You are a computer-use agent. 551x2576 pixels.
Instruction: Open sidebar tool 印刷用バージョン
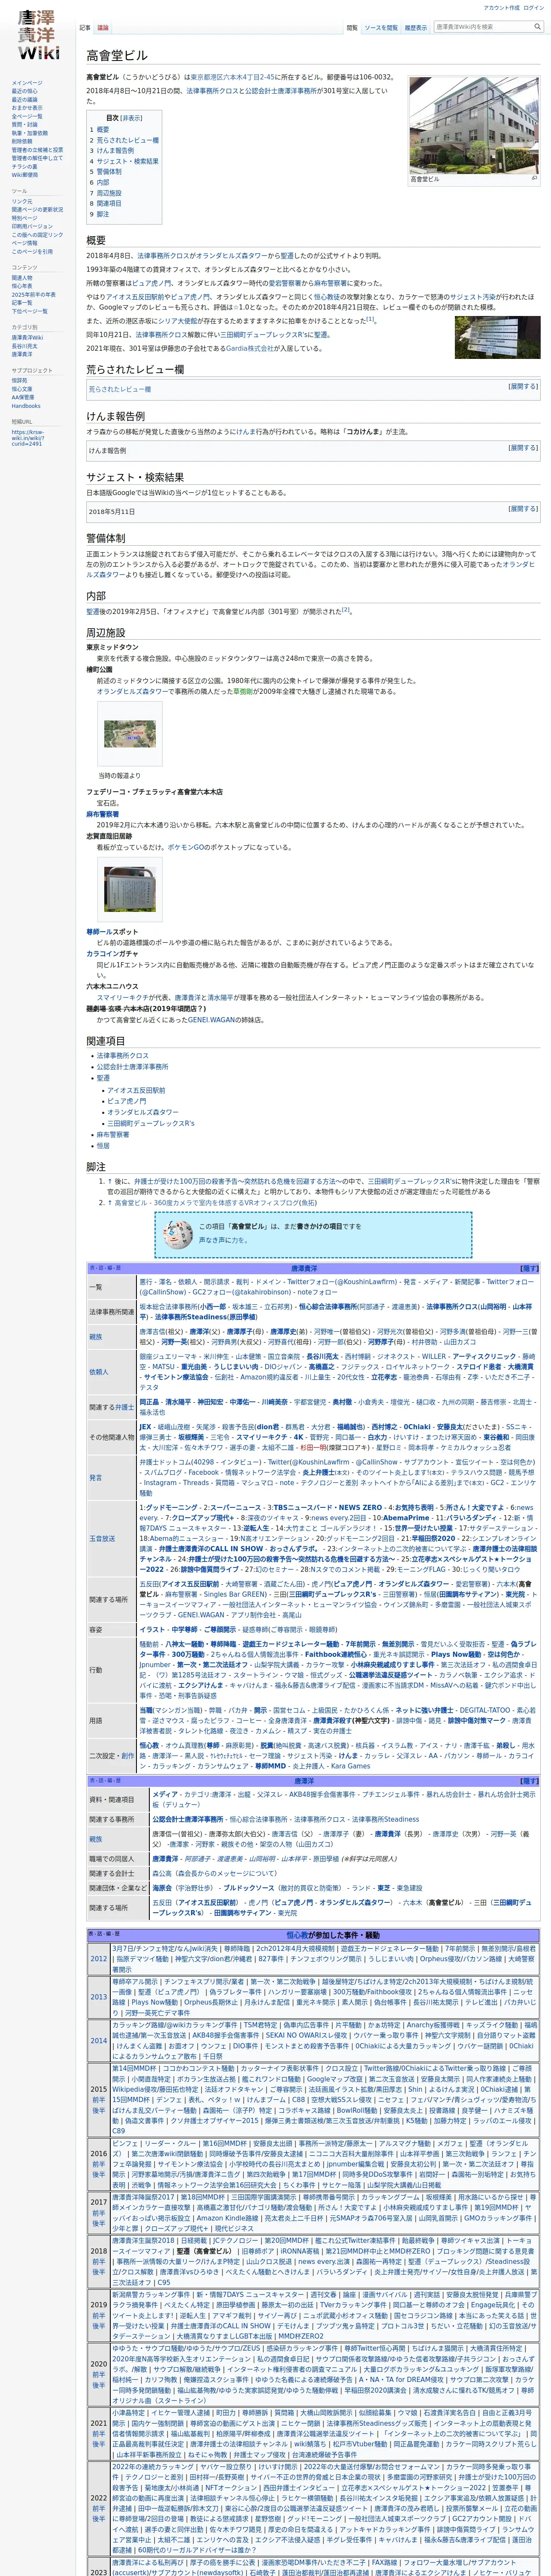pos(33,226)
